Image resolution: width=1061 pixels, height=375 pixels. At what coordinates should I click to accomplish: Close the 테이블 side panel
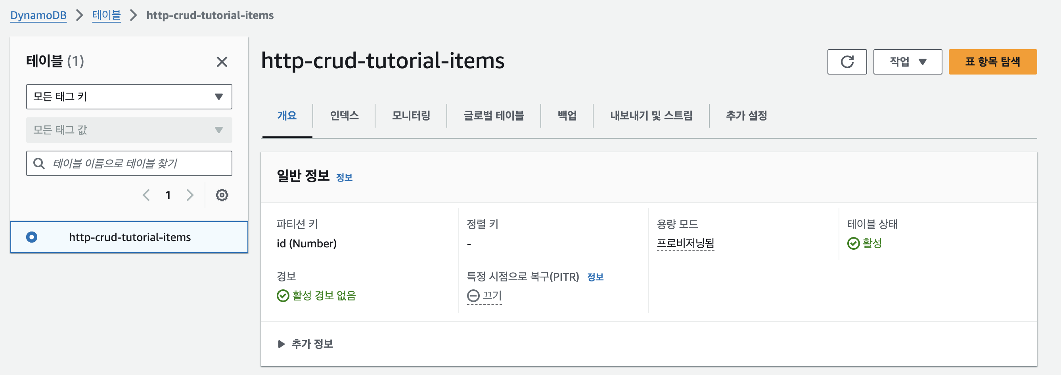(x=222, y=62)
